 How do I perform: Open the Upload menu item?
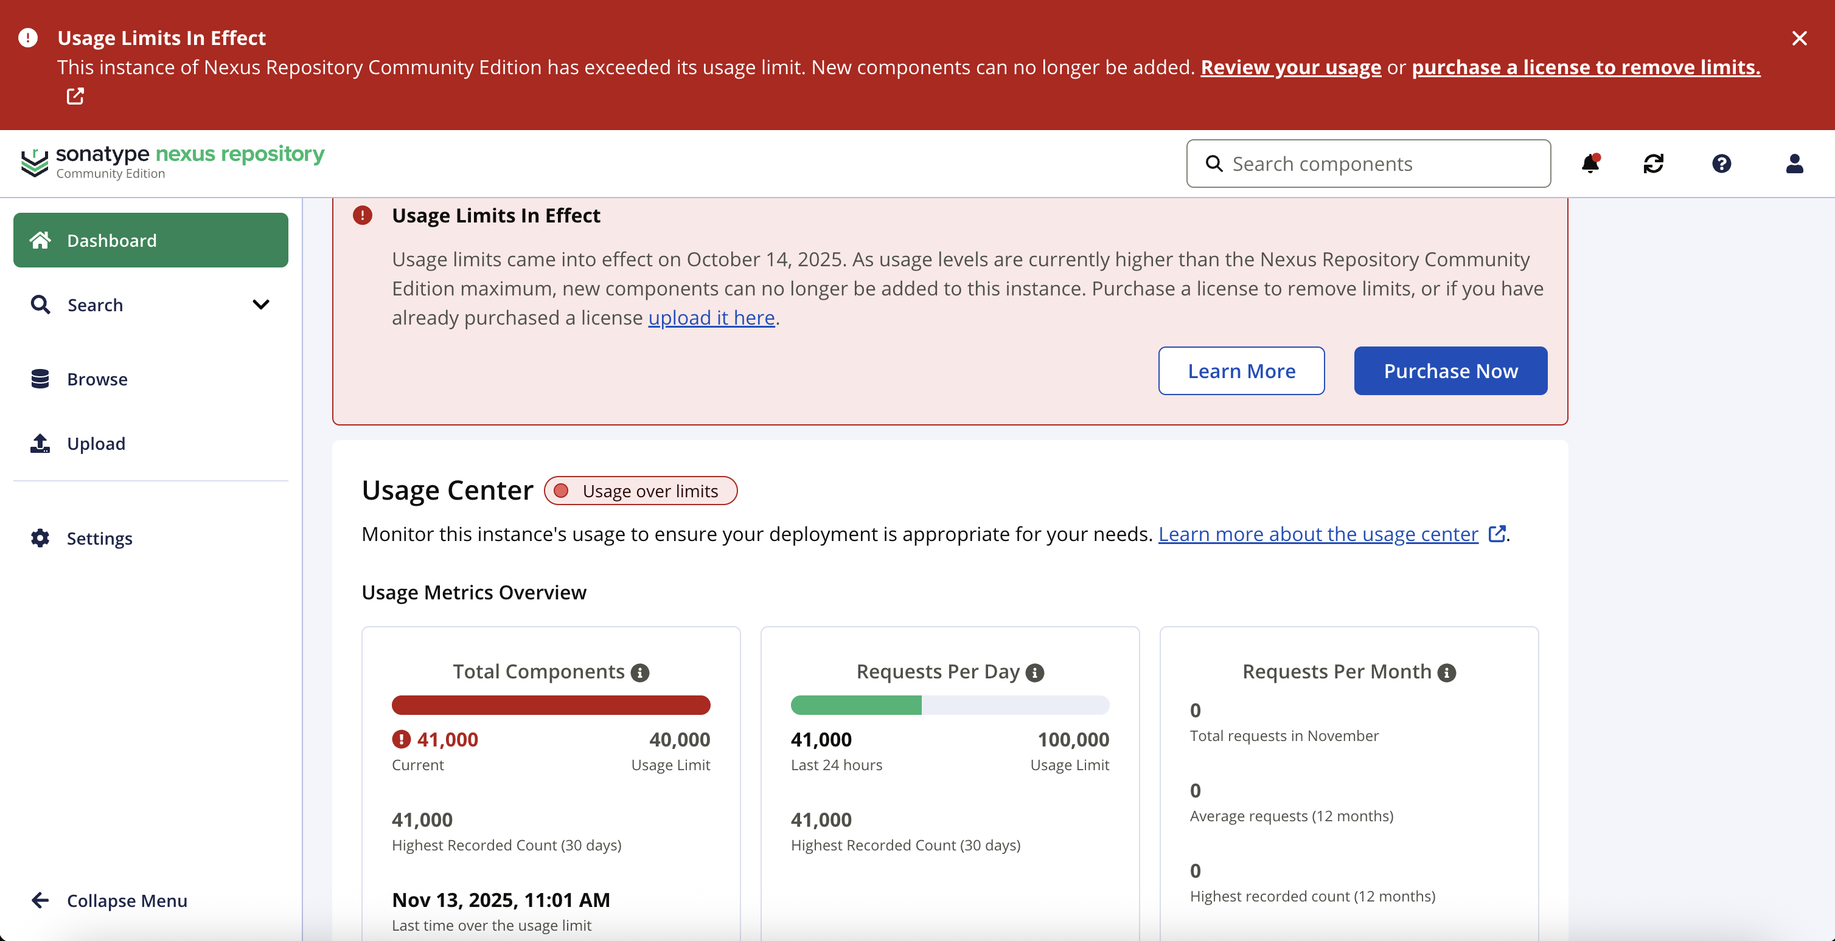(x=151, y=444)
